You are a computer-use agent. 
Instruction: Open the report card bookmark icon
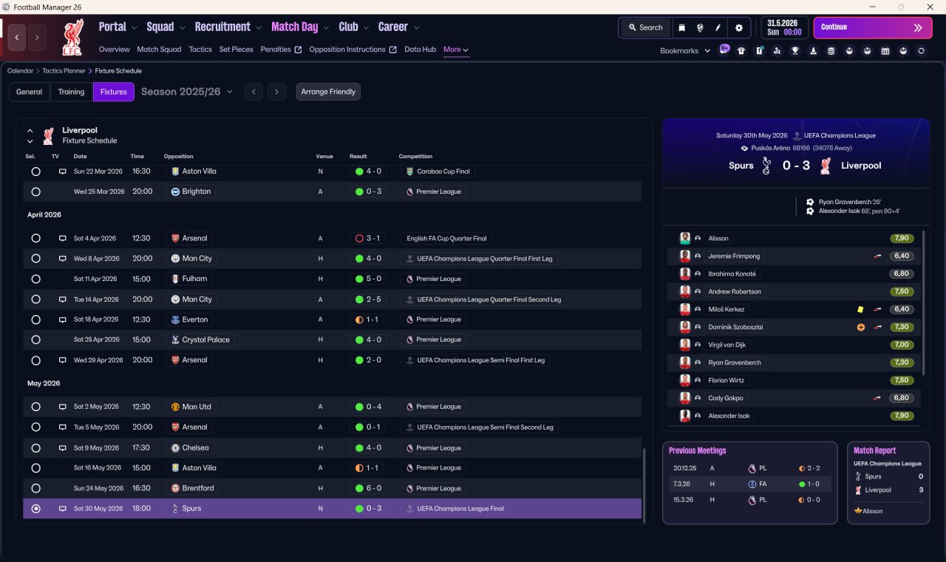pyautogui.click(x=759, y=51)
